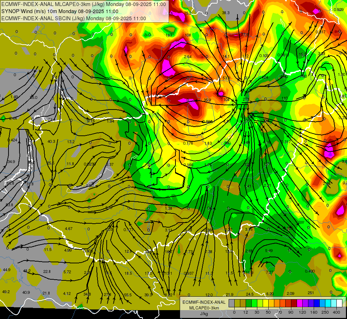Screen dimensions: 347x319
Task: Click the map value 53.8
Action: [x=9, y=205]
